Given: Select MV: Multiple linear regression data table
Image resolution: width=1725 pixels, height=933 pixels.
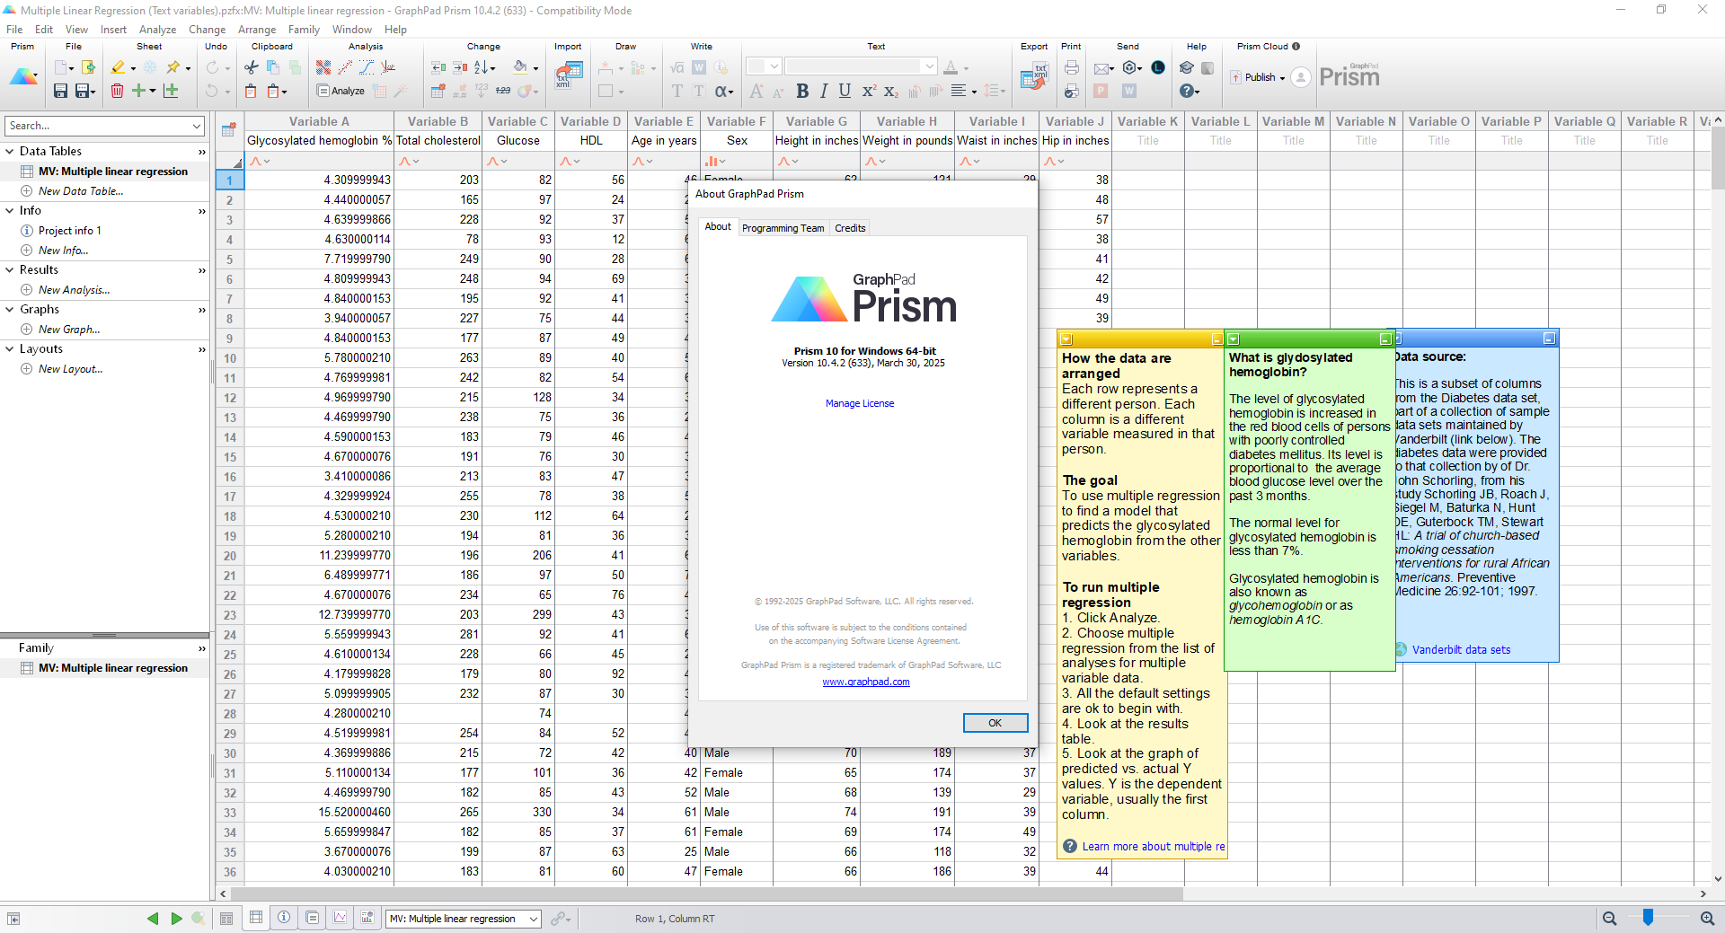Looking at the screenshot, I should click(x=112, y=171).
